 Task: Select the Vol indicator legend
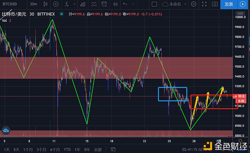coord(5,20)
